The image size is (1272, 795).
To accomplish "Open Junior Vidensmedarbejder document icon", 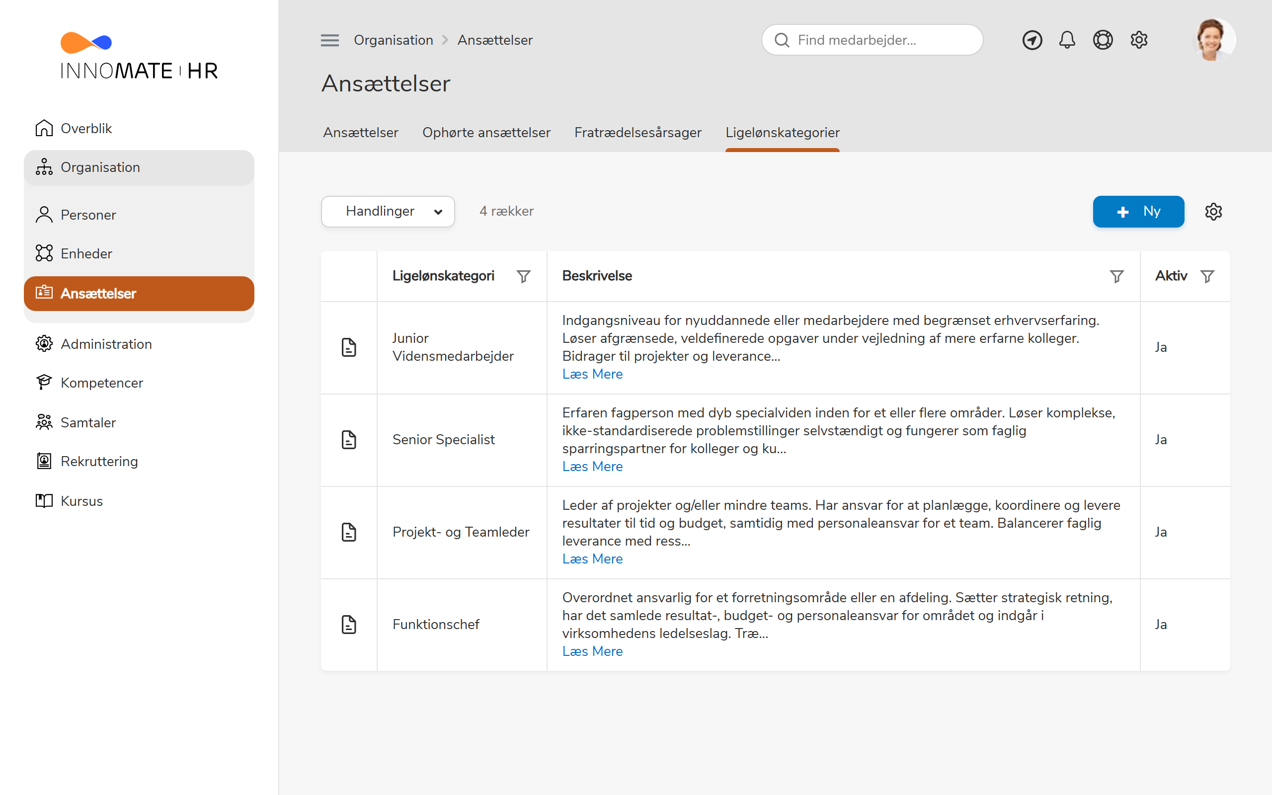I will 349,347.
